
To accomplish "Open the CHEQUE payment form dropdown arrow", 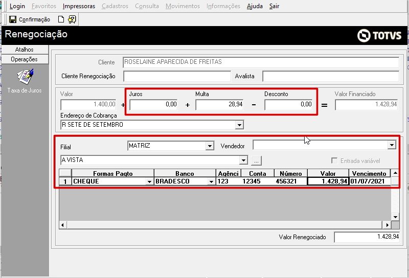I will (x=149, y=181).
